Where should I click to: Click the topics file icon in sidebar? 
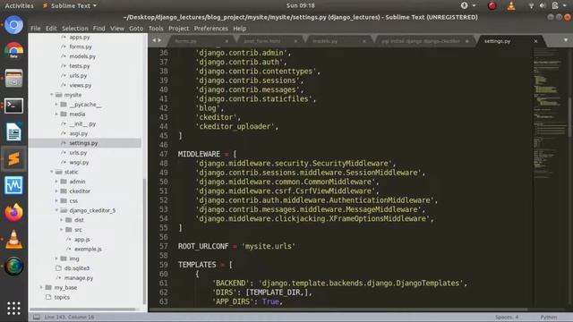(x=48, y=297)
